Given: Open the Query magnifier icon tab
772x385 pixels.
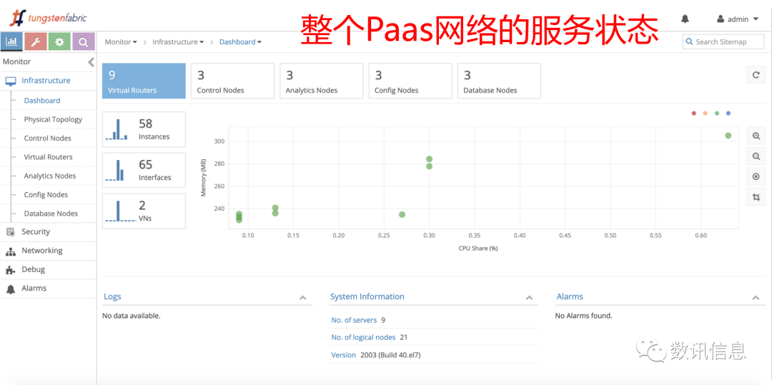Looking at the screenshot, I should point(84,42).
